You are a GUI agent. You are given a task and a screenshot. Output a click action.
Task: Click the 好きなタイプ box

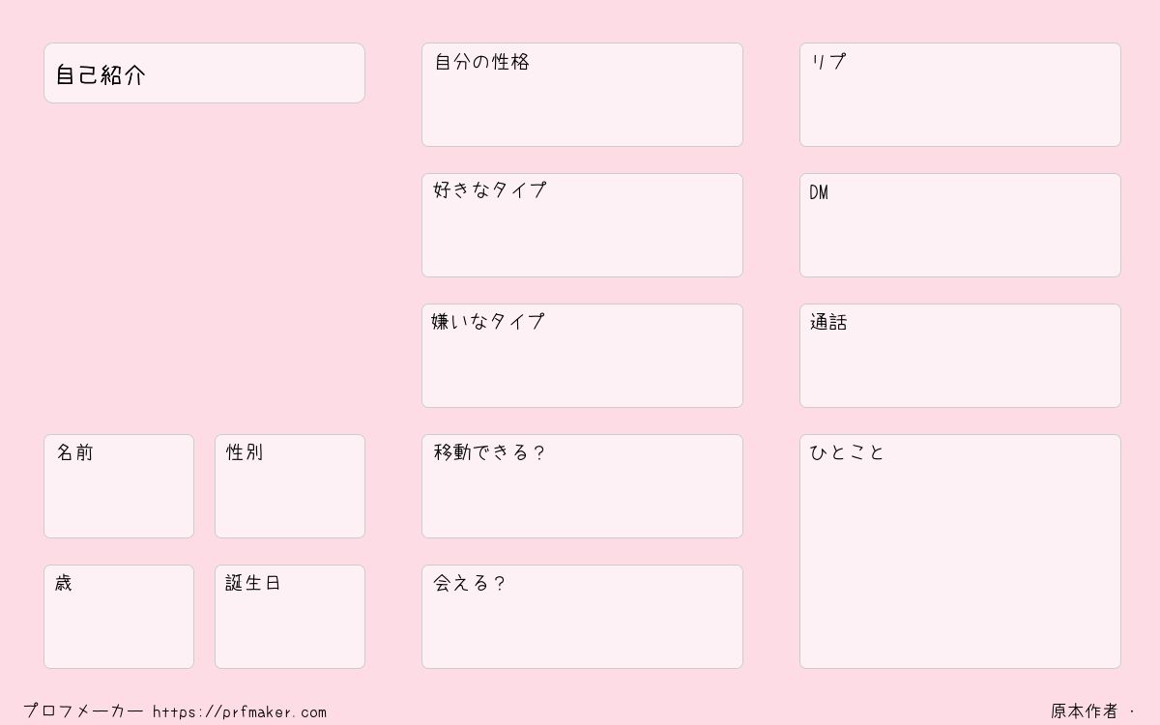[x=582, y=225]
